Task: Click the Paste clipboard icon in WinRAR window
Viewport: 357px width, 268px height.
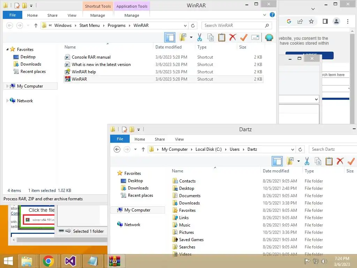Action: 221,37
